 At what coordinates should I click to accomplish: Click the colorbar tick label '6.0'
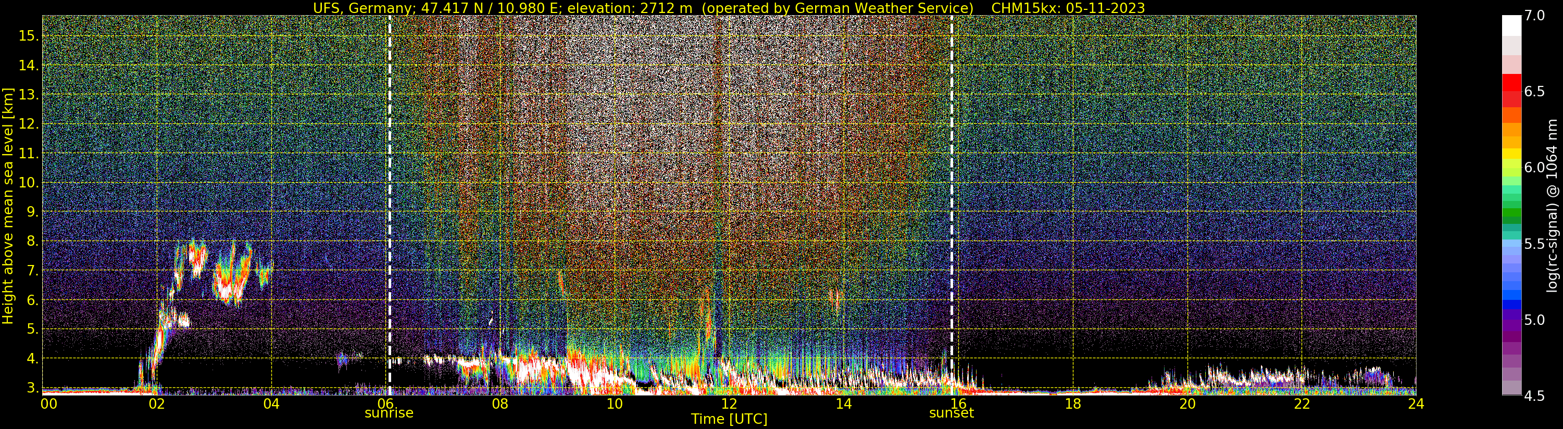coord(1534,168)
